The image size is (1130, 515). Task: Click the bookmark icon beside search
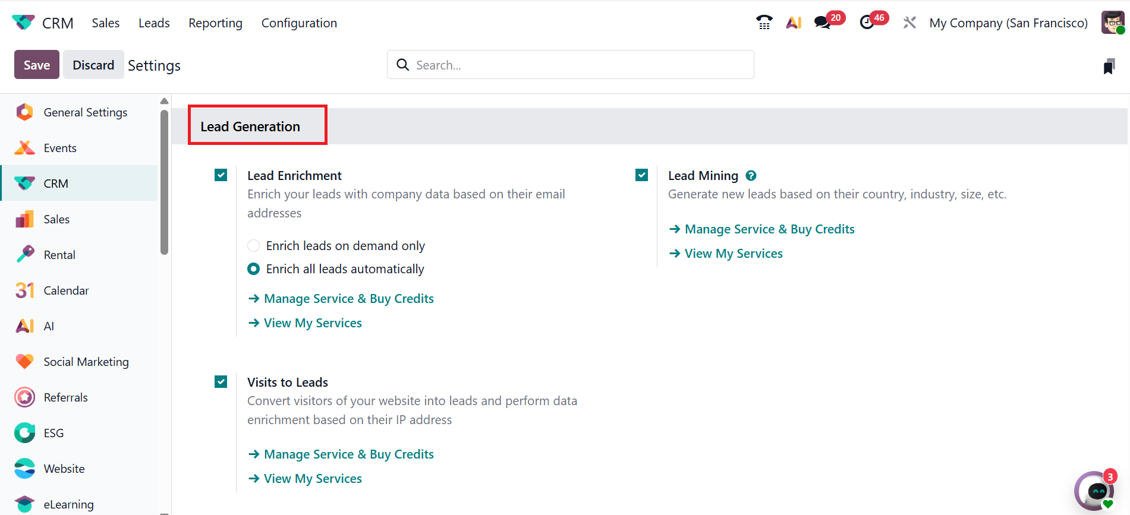[1109, 66]
